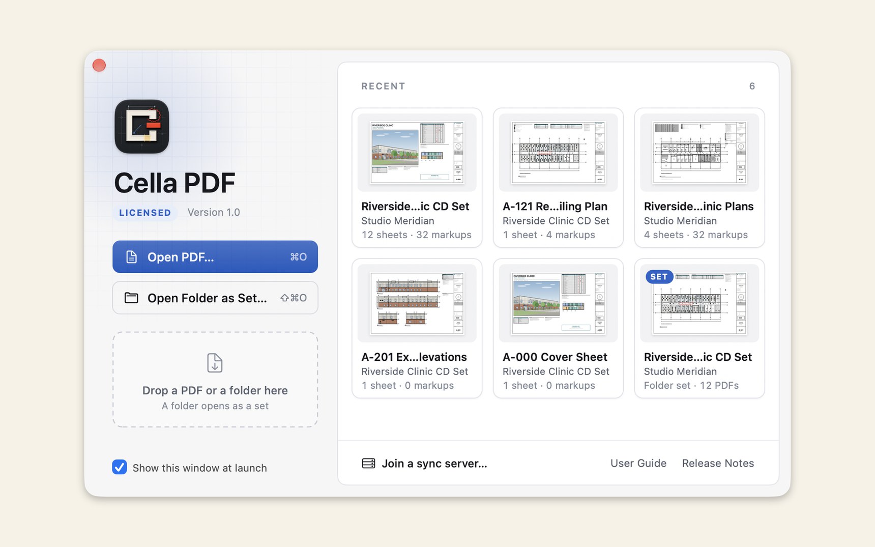Open the A-121 ceiling plan thumbnail
The image size is (875, 547).
coord(558,153)
